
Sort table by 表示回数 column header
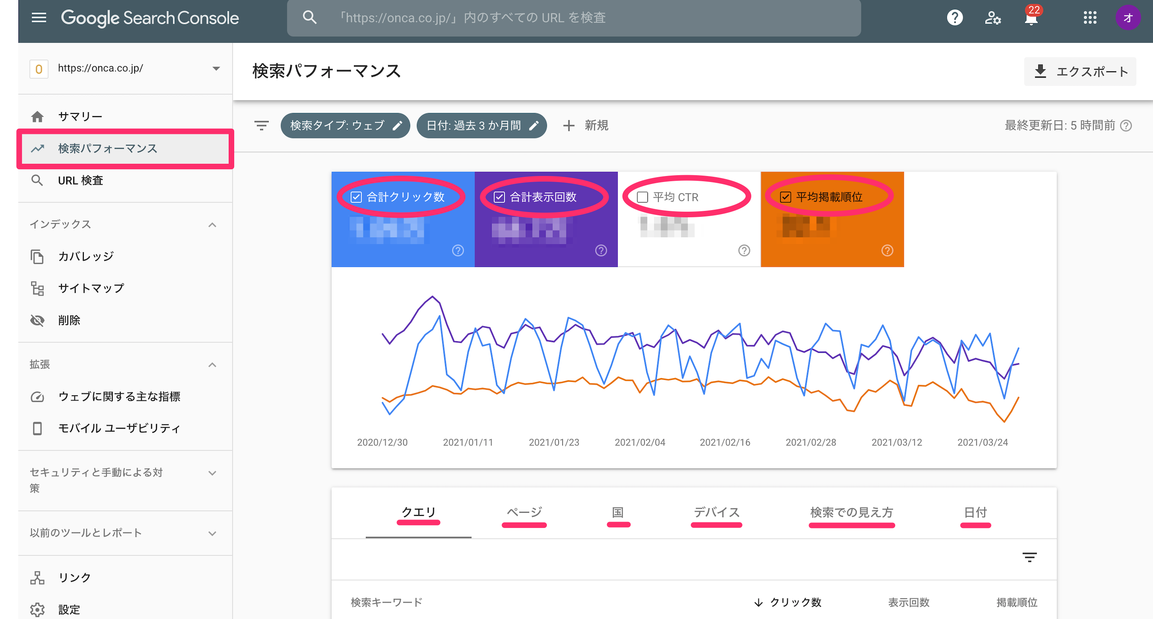pyautogui.click(x=908, y=603)
